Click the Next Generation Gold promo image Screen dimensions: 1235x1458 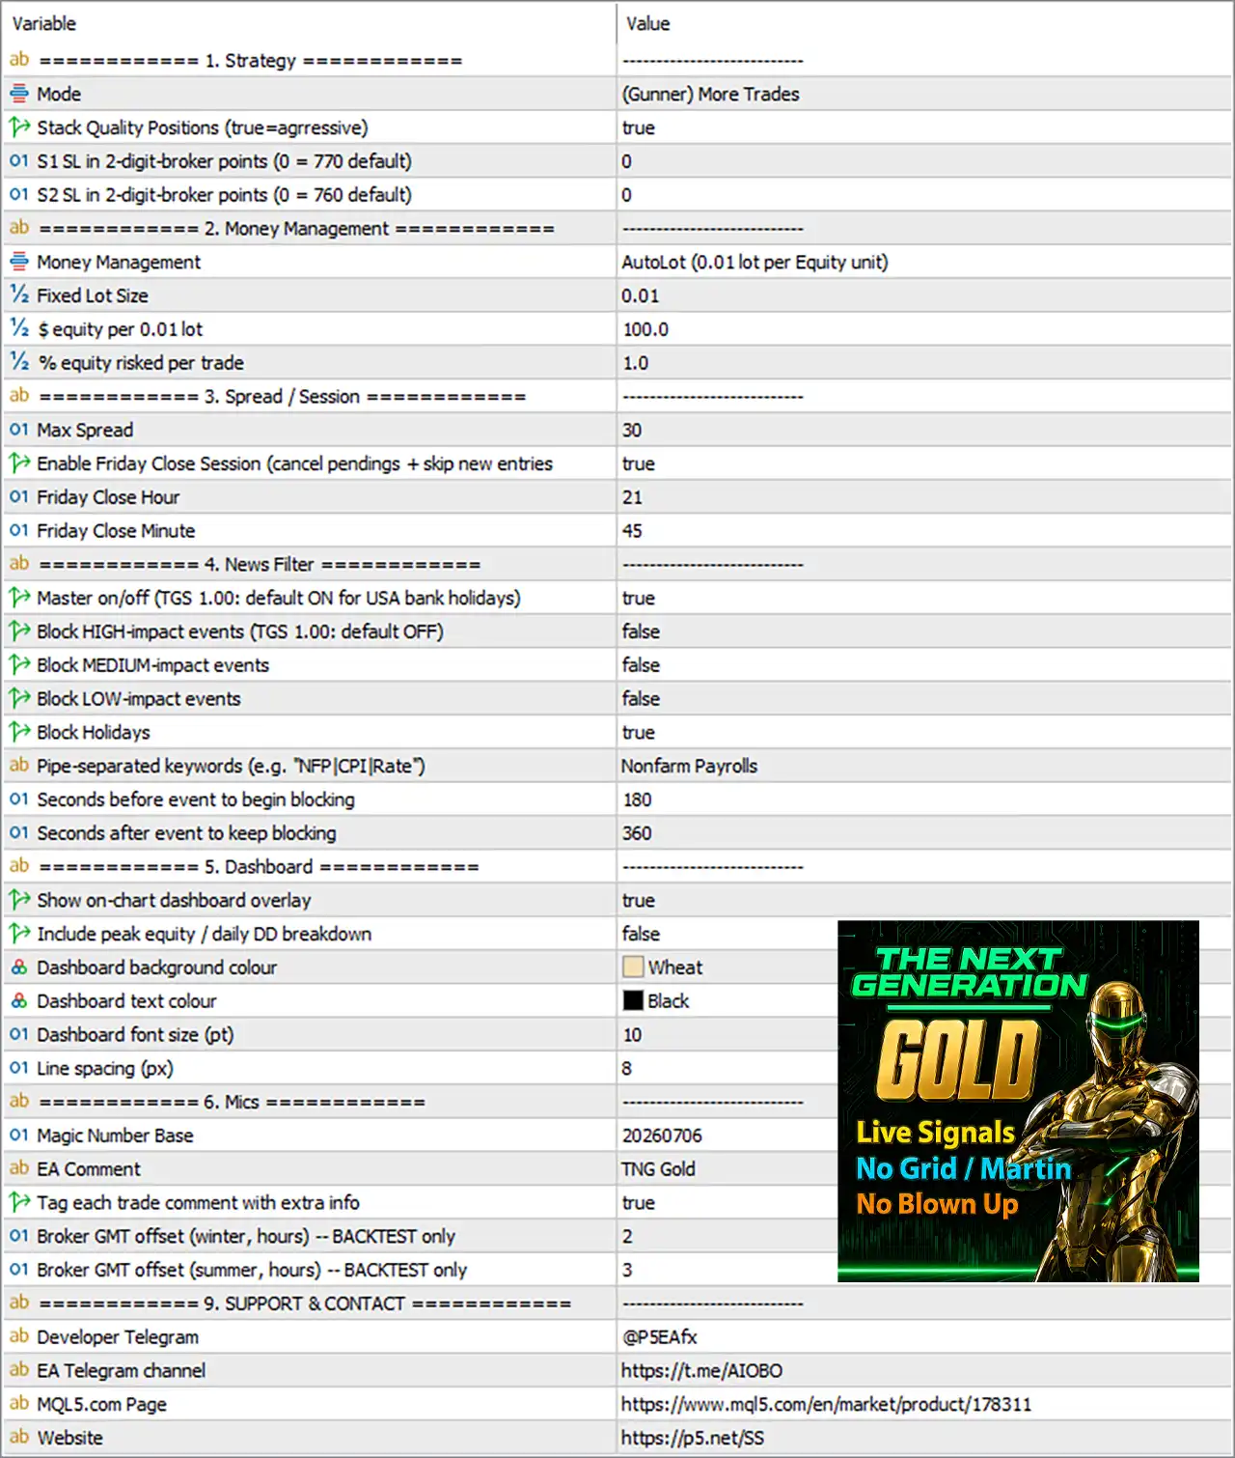click(1018, 1101)
